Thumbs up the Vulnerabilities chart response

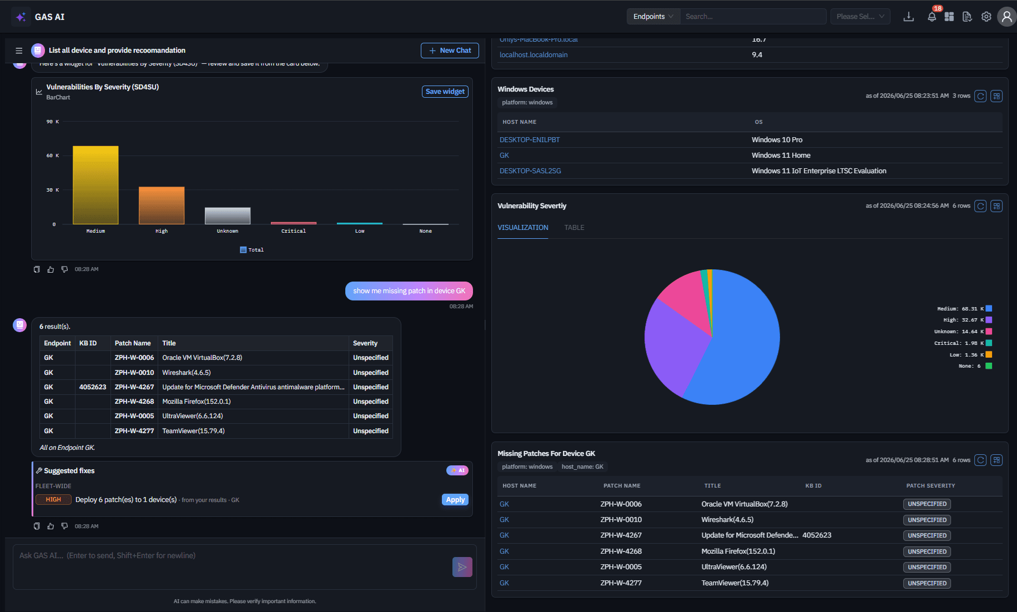[51, 269]
